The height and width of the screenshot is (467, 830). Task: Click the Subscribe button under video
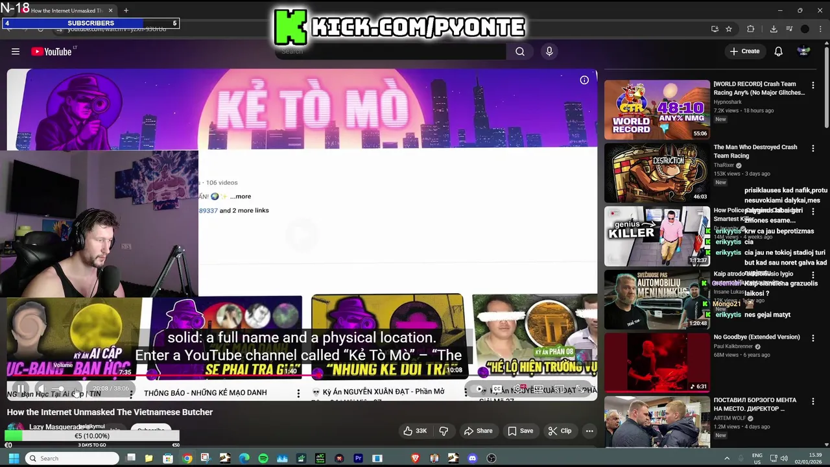(x=150, y=430)
